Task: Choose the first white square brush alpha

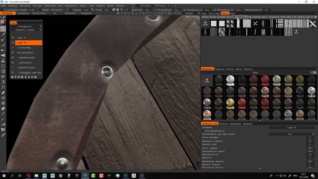Action: click(x=214, y=23)
